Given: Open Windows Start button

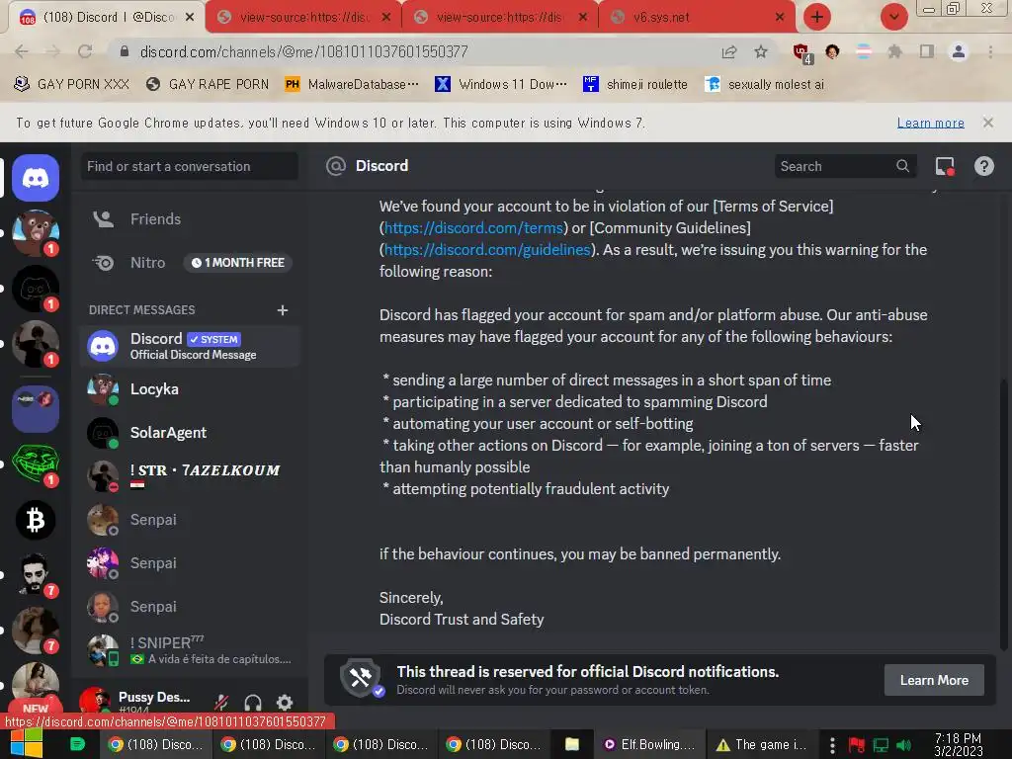Looking at the screenshot, I should [x=27, y=743].
